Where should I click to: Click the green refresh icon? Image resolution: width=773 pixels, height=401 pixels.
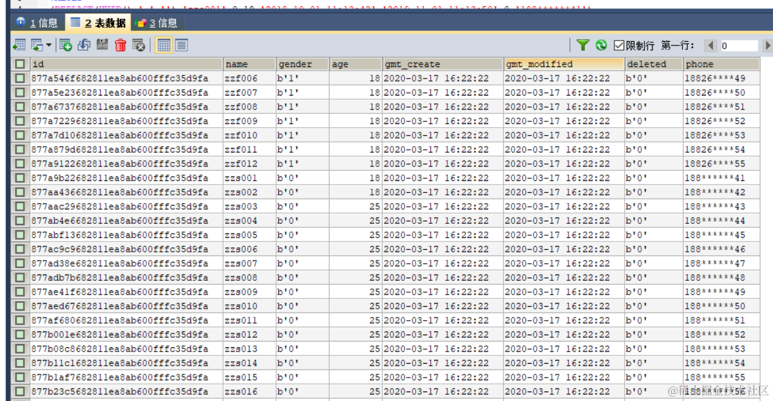coord(601,46)
